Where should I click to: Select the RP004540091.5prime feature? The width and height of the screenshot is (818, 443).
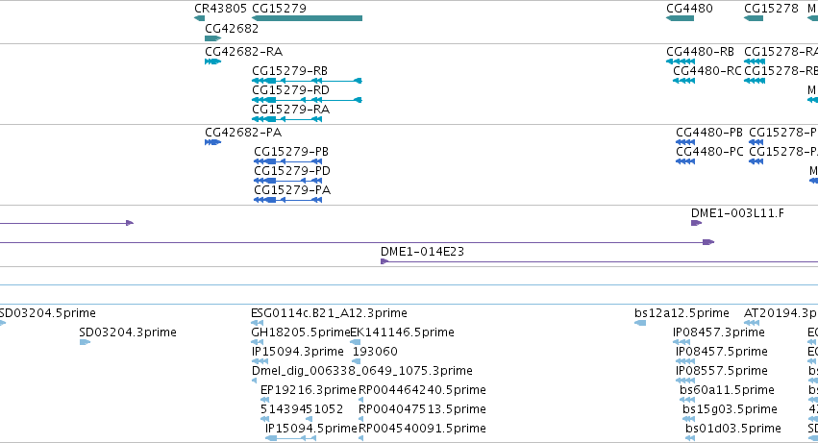(x=361, y=438)
